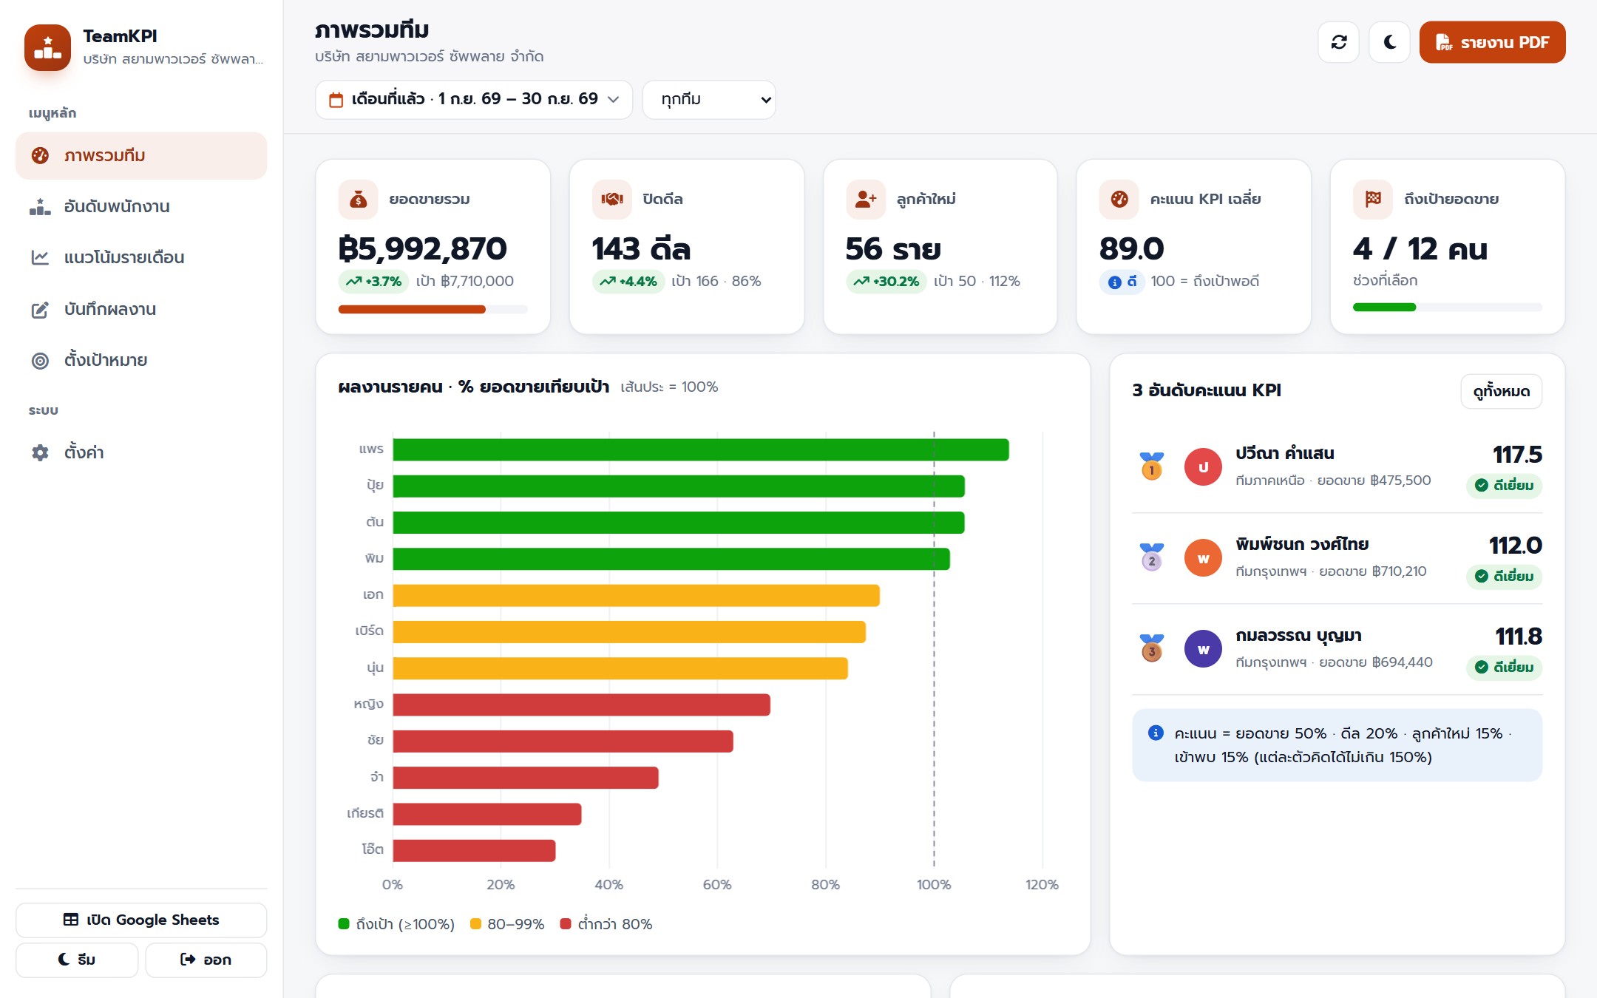This screenshot has width=1597, height=998.
Task: Click the gold medal icon for ปวีณา คำแสน
Action: (x=1151, y=466)
